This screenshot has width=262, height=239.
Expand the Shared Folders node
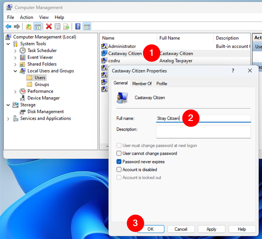pos(15,65)
